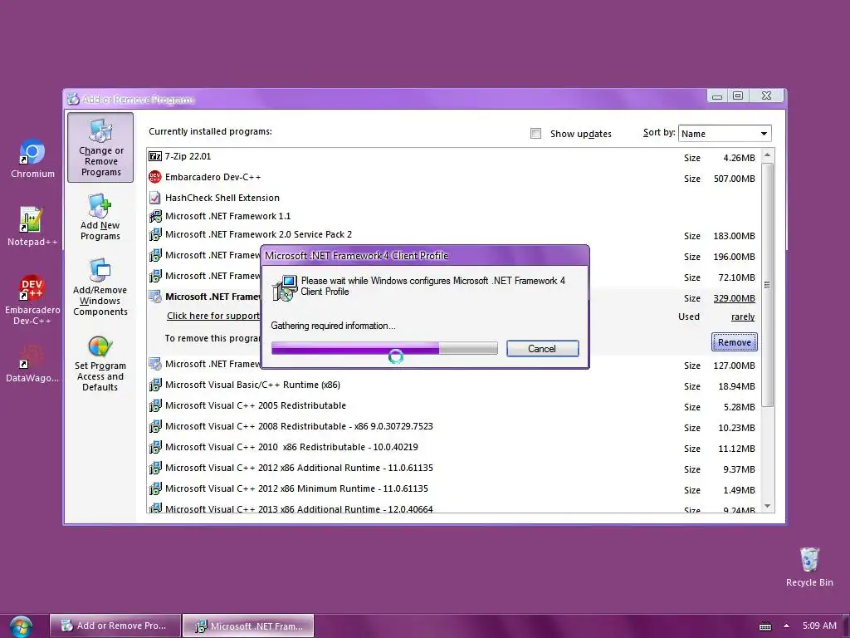850x638 pixels.
Task: Click the 'Click here for support' link
Action: [x=213, y=316]
